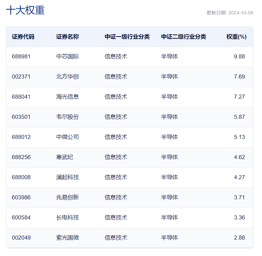
Task: Click weight value 9.88
Action: tap(239, 56)
